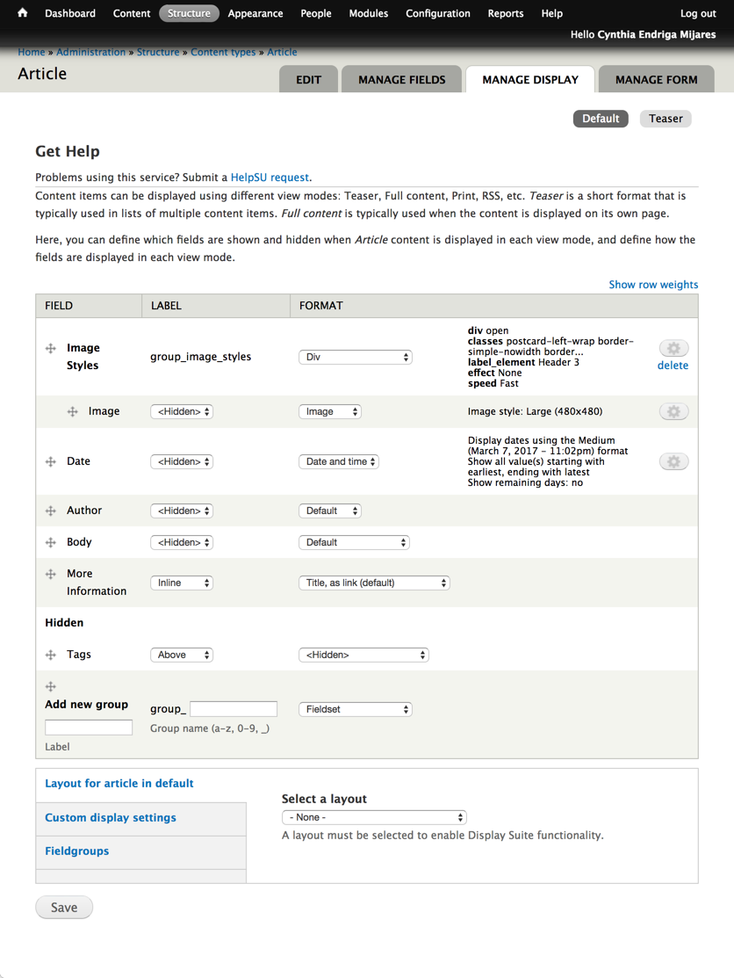Click the Save button
The width and height of the screenshot is (734, 978).
point(64,908)
